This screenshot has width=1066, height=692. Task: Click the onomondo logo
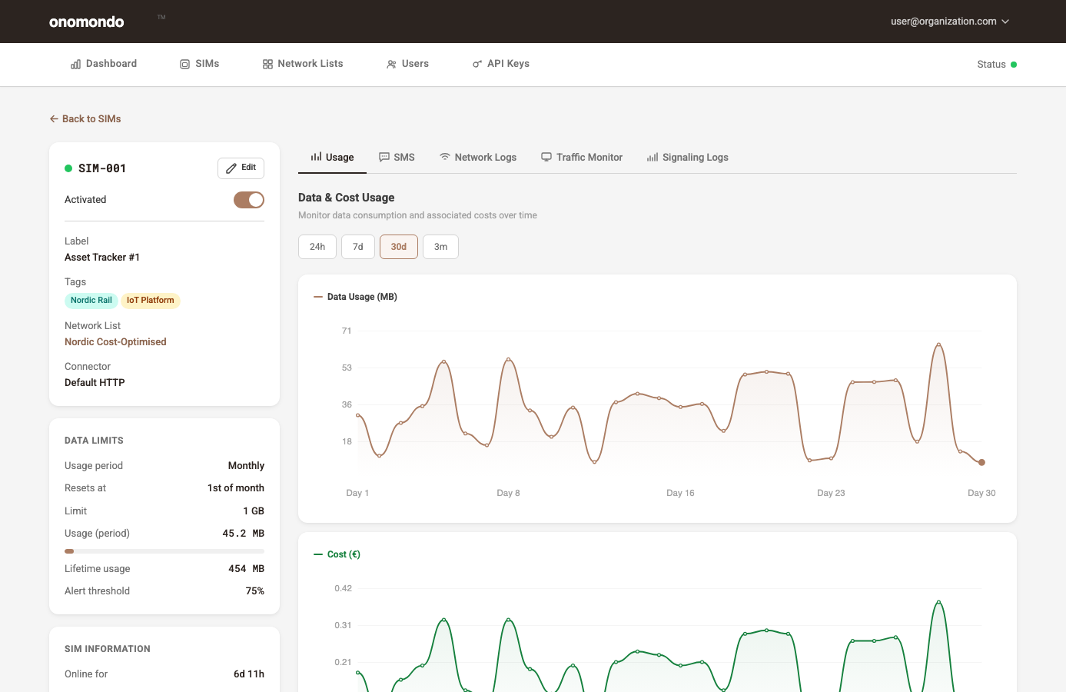coord(87,22)
